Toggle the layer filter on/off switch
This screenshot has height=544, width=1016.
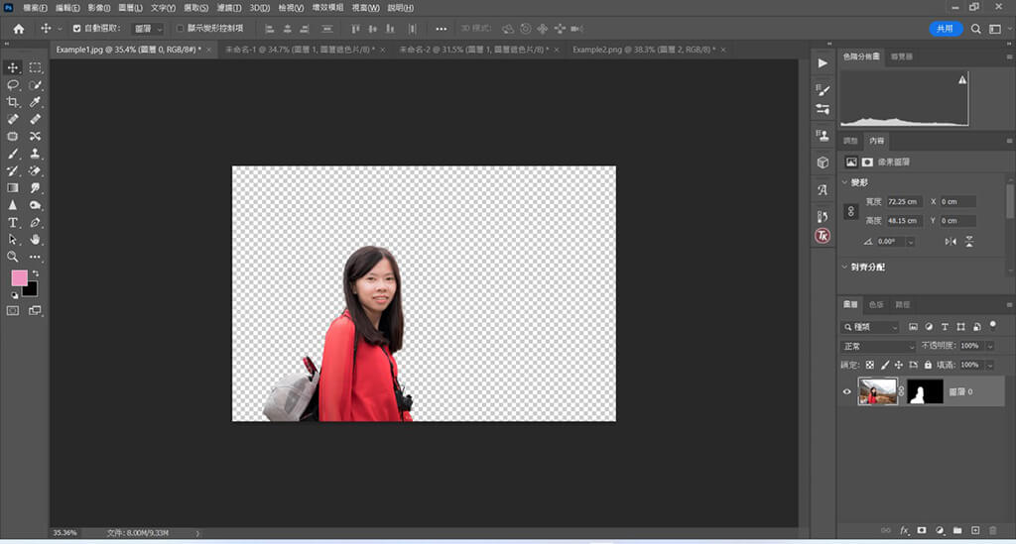992,325
